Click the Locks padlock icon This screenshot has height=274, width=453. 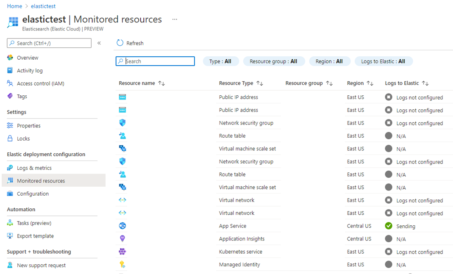[x=10, y=138]
